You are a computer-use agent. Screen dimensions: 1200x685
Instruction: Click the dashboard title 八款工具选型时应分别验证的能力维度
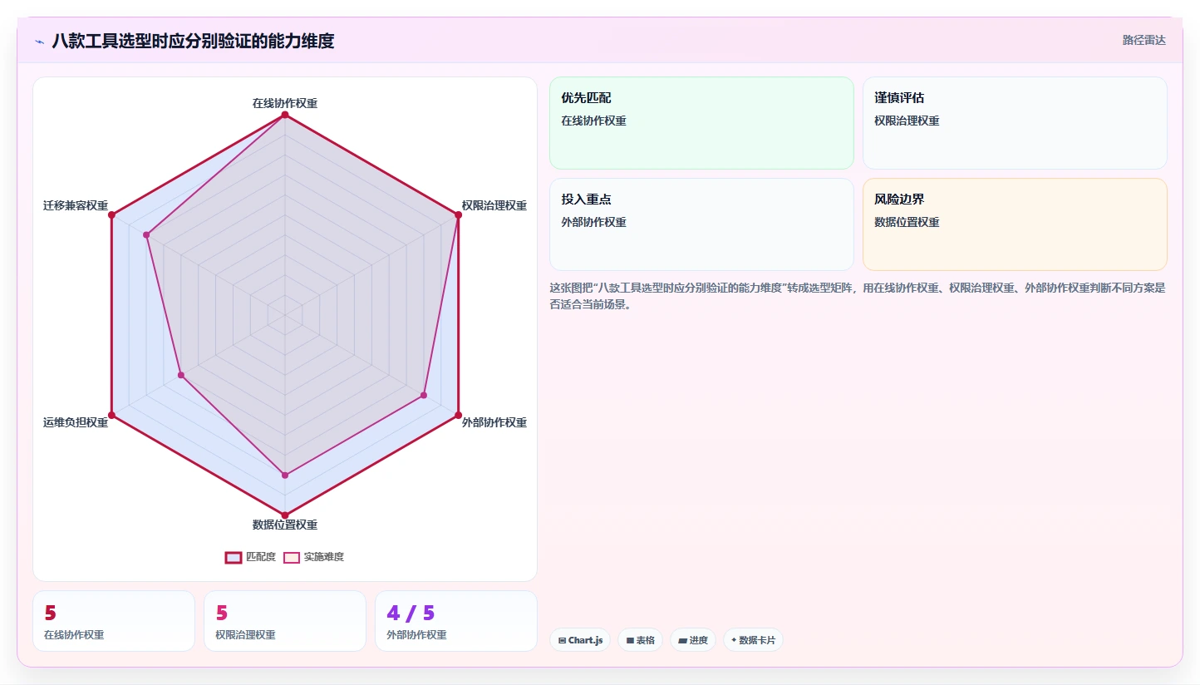coord(193,41)
